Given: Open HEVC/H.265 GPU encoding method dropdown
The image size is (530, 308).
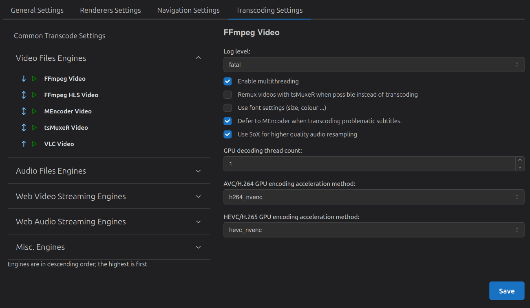Looking at the screenshot, I should click(x=374, y=230).
